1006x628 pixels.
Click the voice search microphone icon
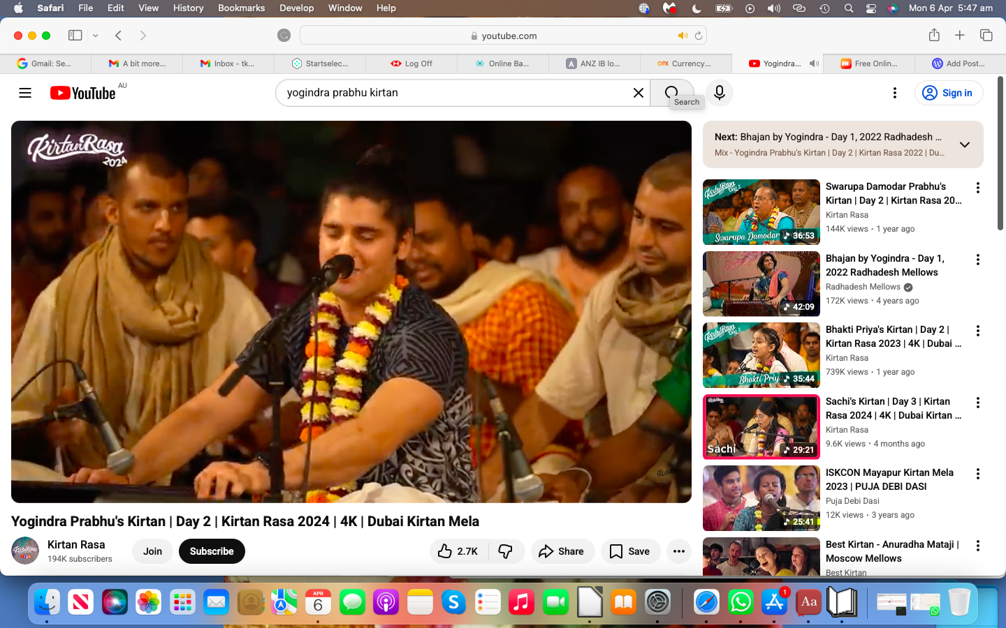tap(719, 93)
